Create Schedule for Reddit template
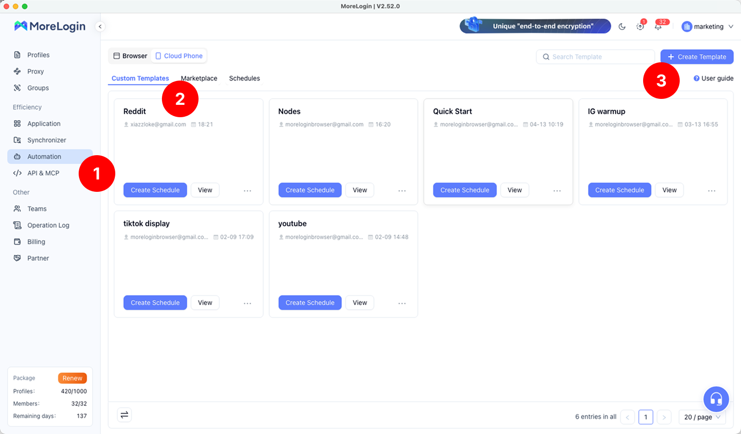Viewport: 741px width, 434px height. [155, 190]
